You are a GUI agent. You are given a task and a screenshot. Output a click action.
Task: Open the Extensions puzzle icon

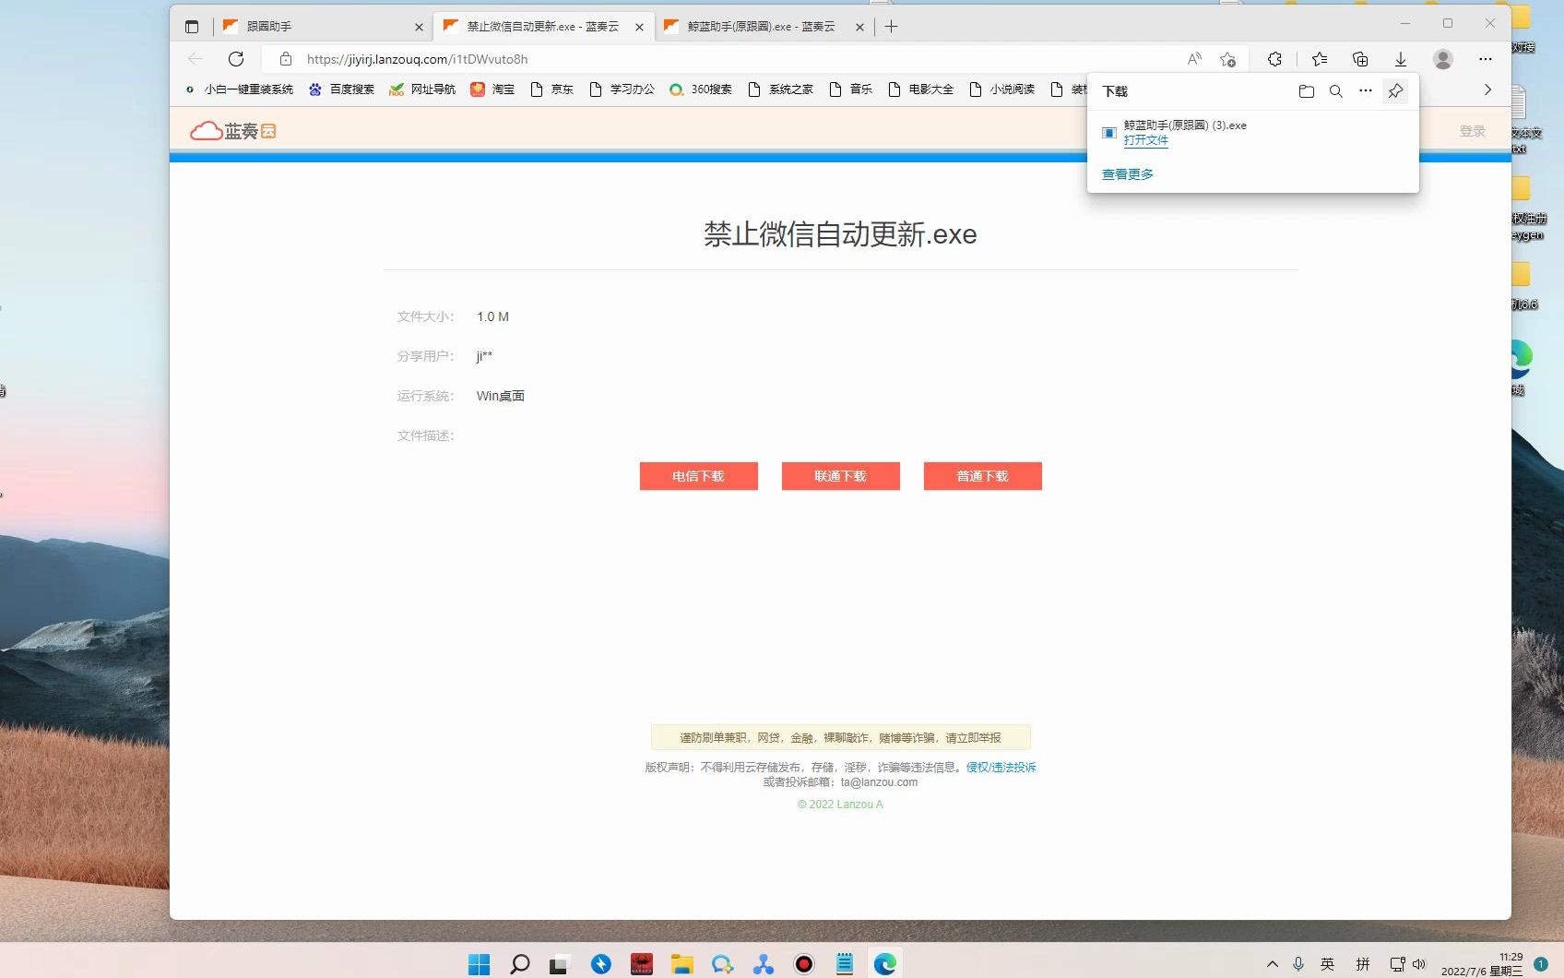click(1274, 59)
